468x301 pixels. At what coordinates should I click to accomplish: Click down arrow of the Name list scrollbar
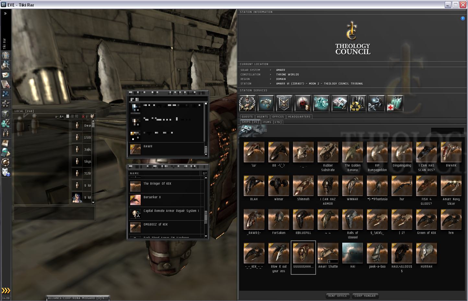[x=206, y=237]
